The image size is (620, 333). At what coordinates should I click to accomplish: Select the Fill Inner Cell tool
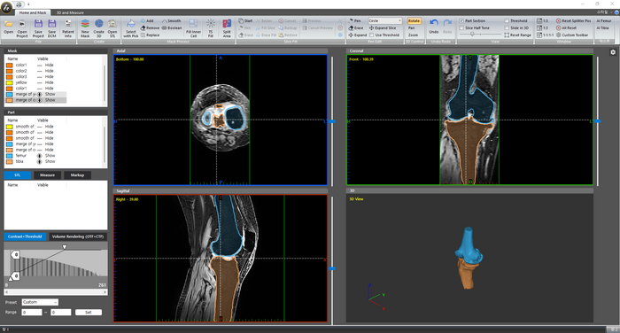(x=193, y=28)
